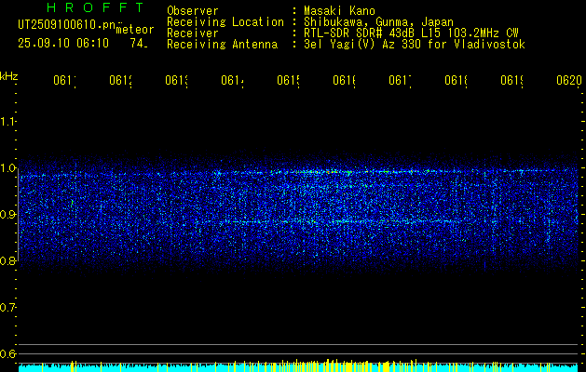Click the word meteor under the file name
The image size is (586, 372).
pyautogui.click(x=135, y=30)
